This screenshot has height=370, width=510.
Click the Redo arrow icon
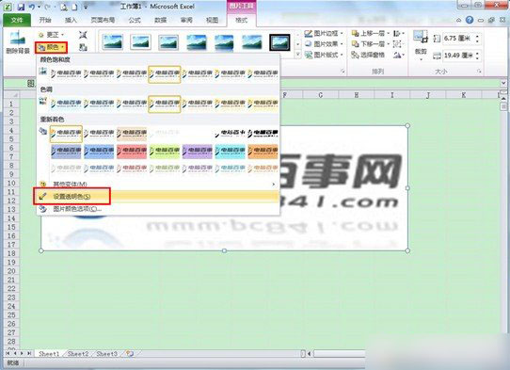(x=47, y=7)
